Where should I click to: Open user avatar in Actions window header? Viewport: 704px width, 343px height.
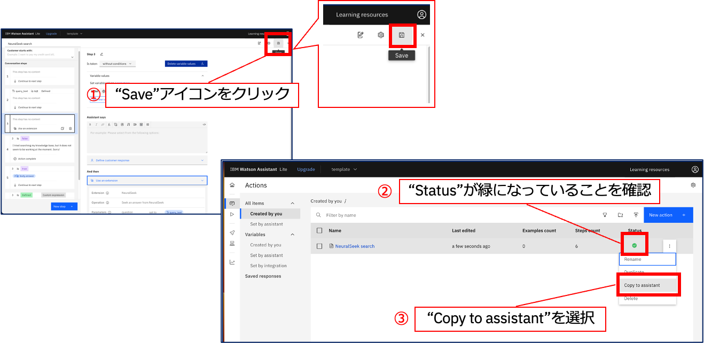[x=695, y=169]
